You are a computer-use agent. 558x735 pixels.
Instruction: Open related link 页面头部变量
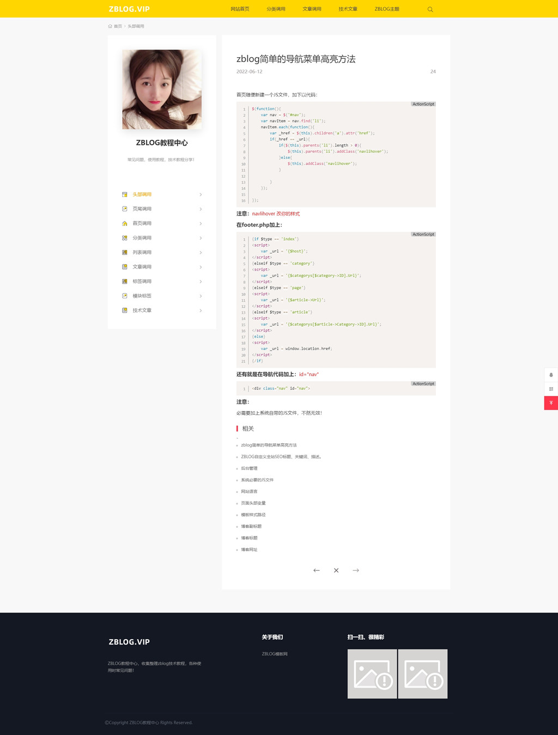click(x=253, y=503)
